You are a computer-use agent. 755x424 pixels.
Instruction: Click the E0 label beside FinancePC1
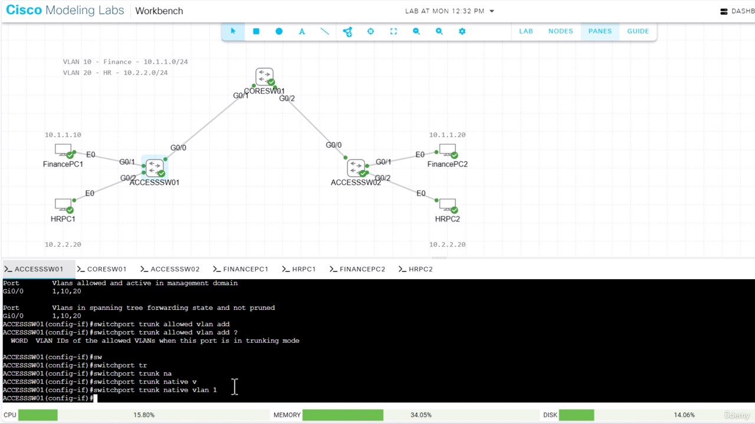90,155
